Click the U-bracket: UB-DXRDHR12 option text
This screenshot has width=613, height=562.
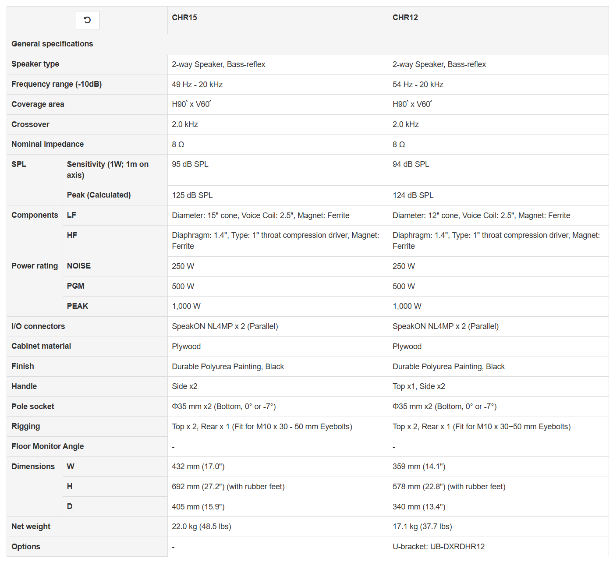coord(438,547)
